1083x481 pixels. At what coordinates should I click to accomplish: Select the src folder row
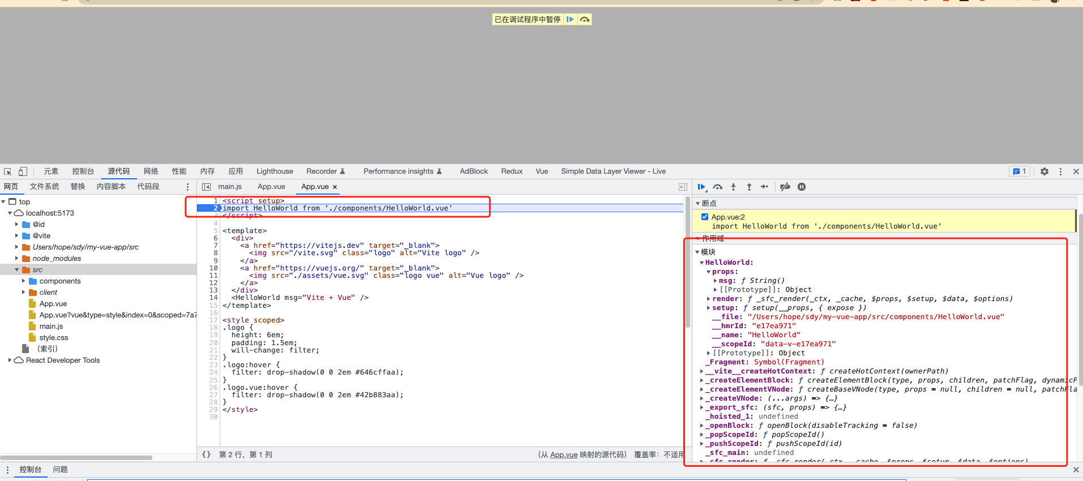click(98, 270)
